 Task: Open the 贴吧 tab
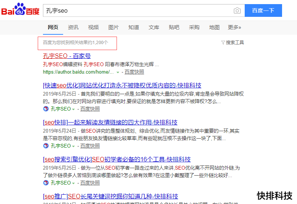tap(174, 28)
